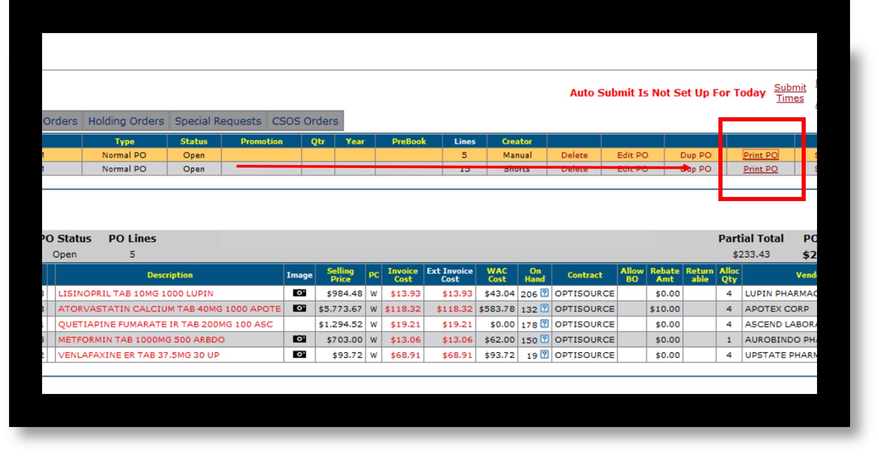Sort by Creator column header

[517, 141]
